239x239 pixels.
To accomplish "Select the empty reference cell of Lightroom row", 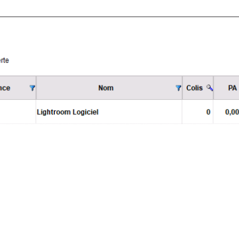I will pyautogui.click(x=18, y=112).
